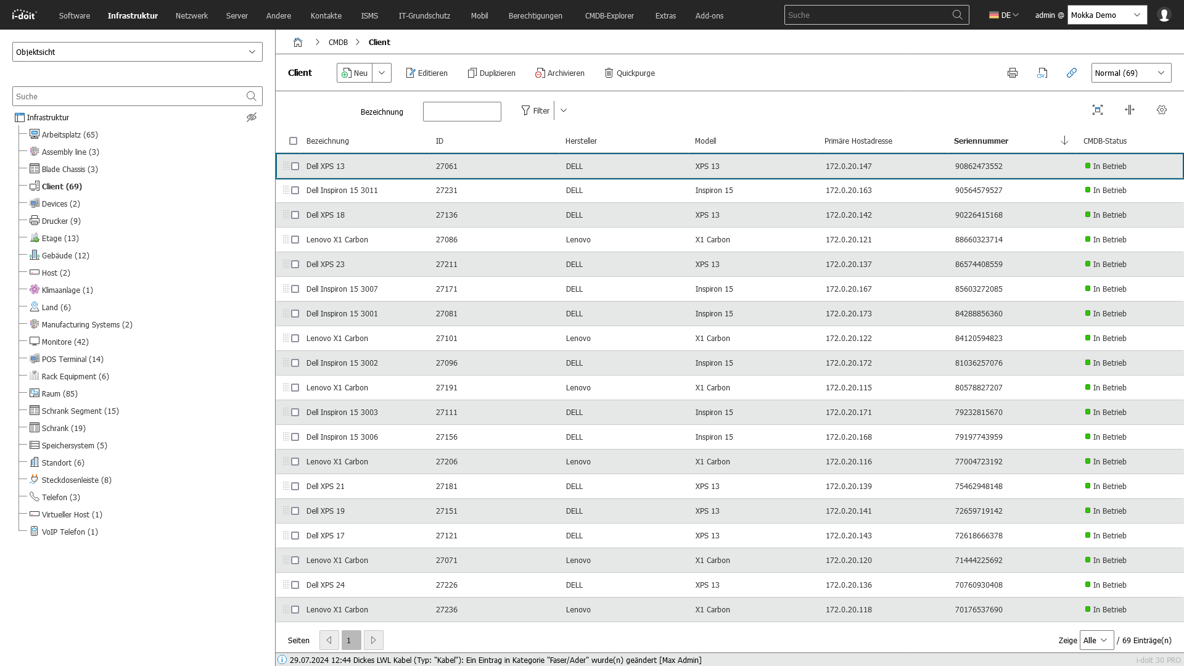This screenshot has width=1184, height=666.
Task: Check the Dell XPS 18 row
Action: [295, 215]
